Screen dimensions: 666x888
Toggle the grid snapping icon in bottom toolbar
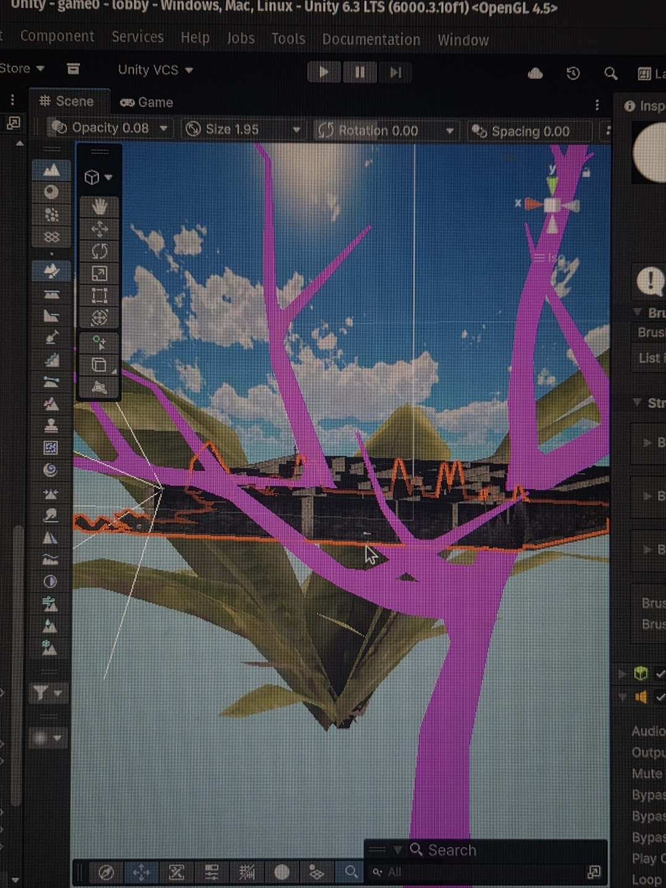click(247, 872)
